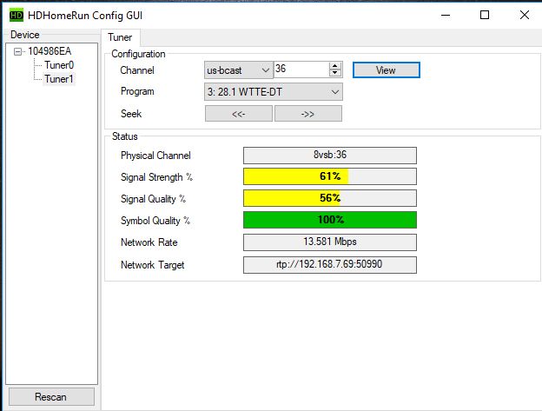This screenshot has width=542, height=411.
Task: Select Tuner1 in the device tree
Action: [59, 79]
